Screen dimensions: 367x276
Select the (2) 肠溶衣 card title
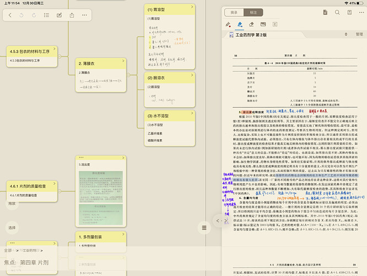[156, 78]
